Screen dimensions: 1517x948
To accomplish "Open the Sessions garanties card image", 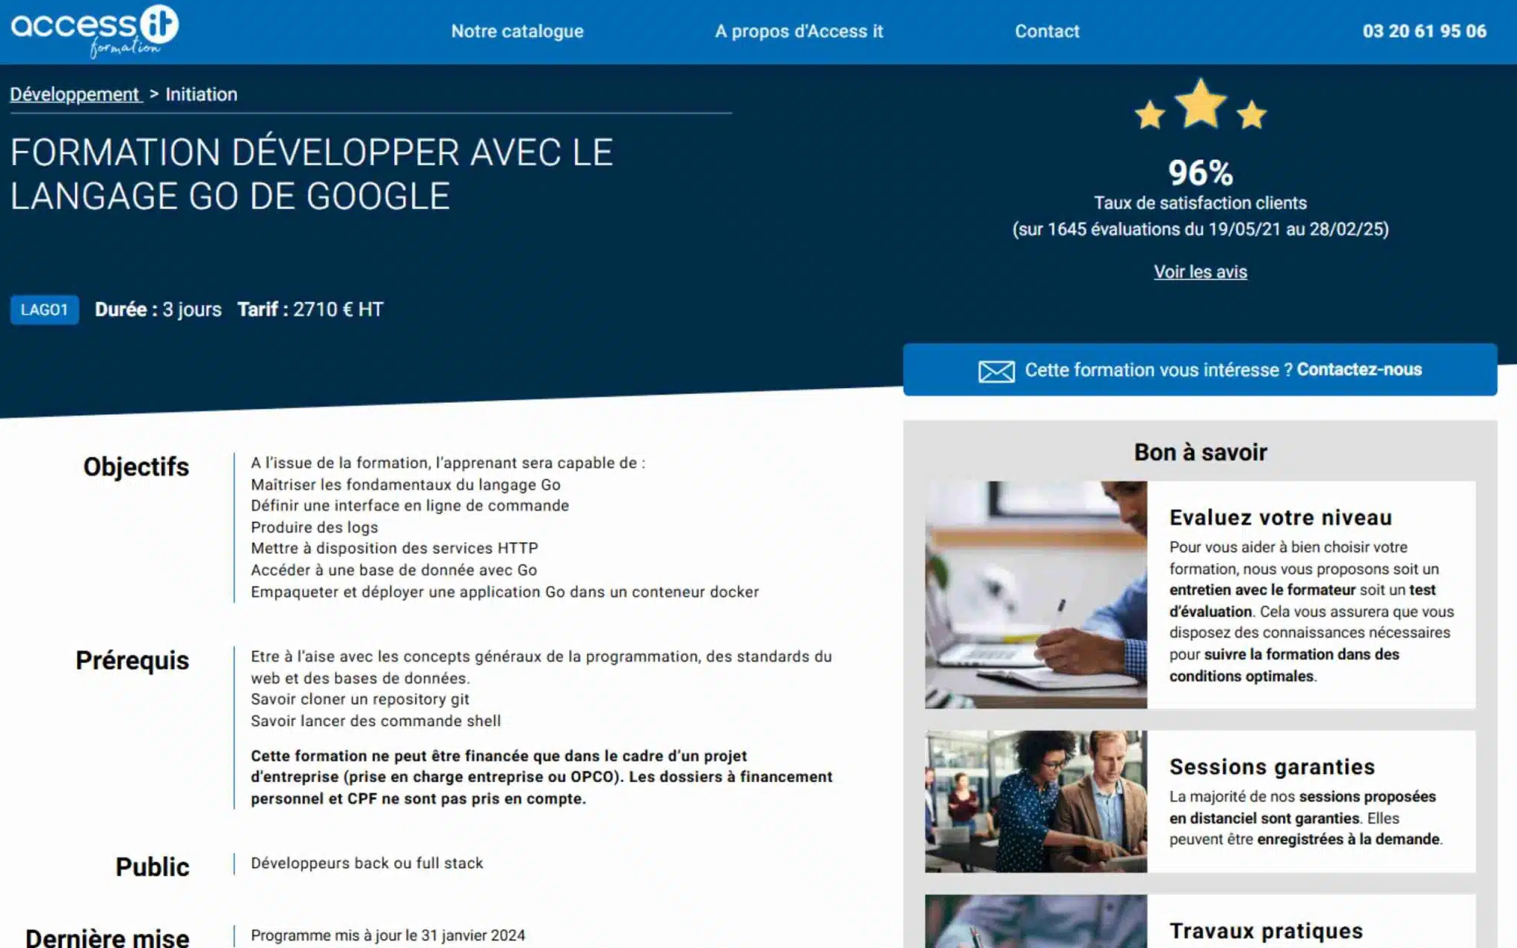I will [1036, 801].
